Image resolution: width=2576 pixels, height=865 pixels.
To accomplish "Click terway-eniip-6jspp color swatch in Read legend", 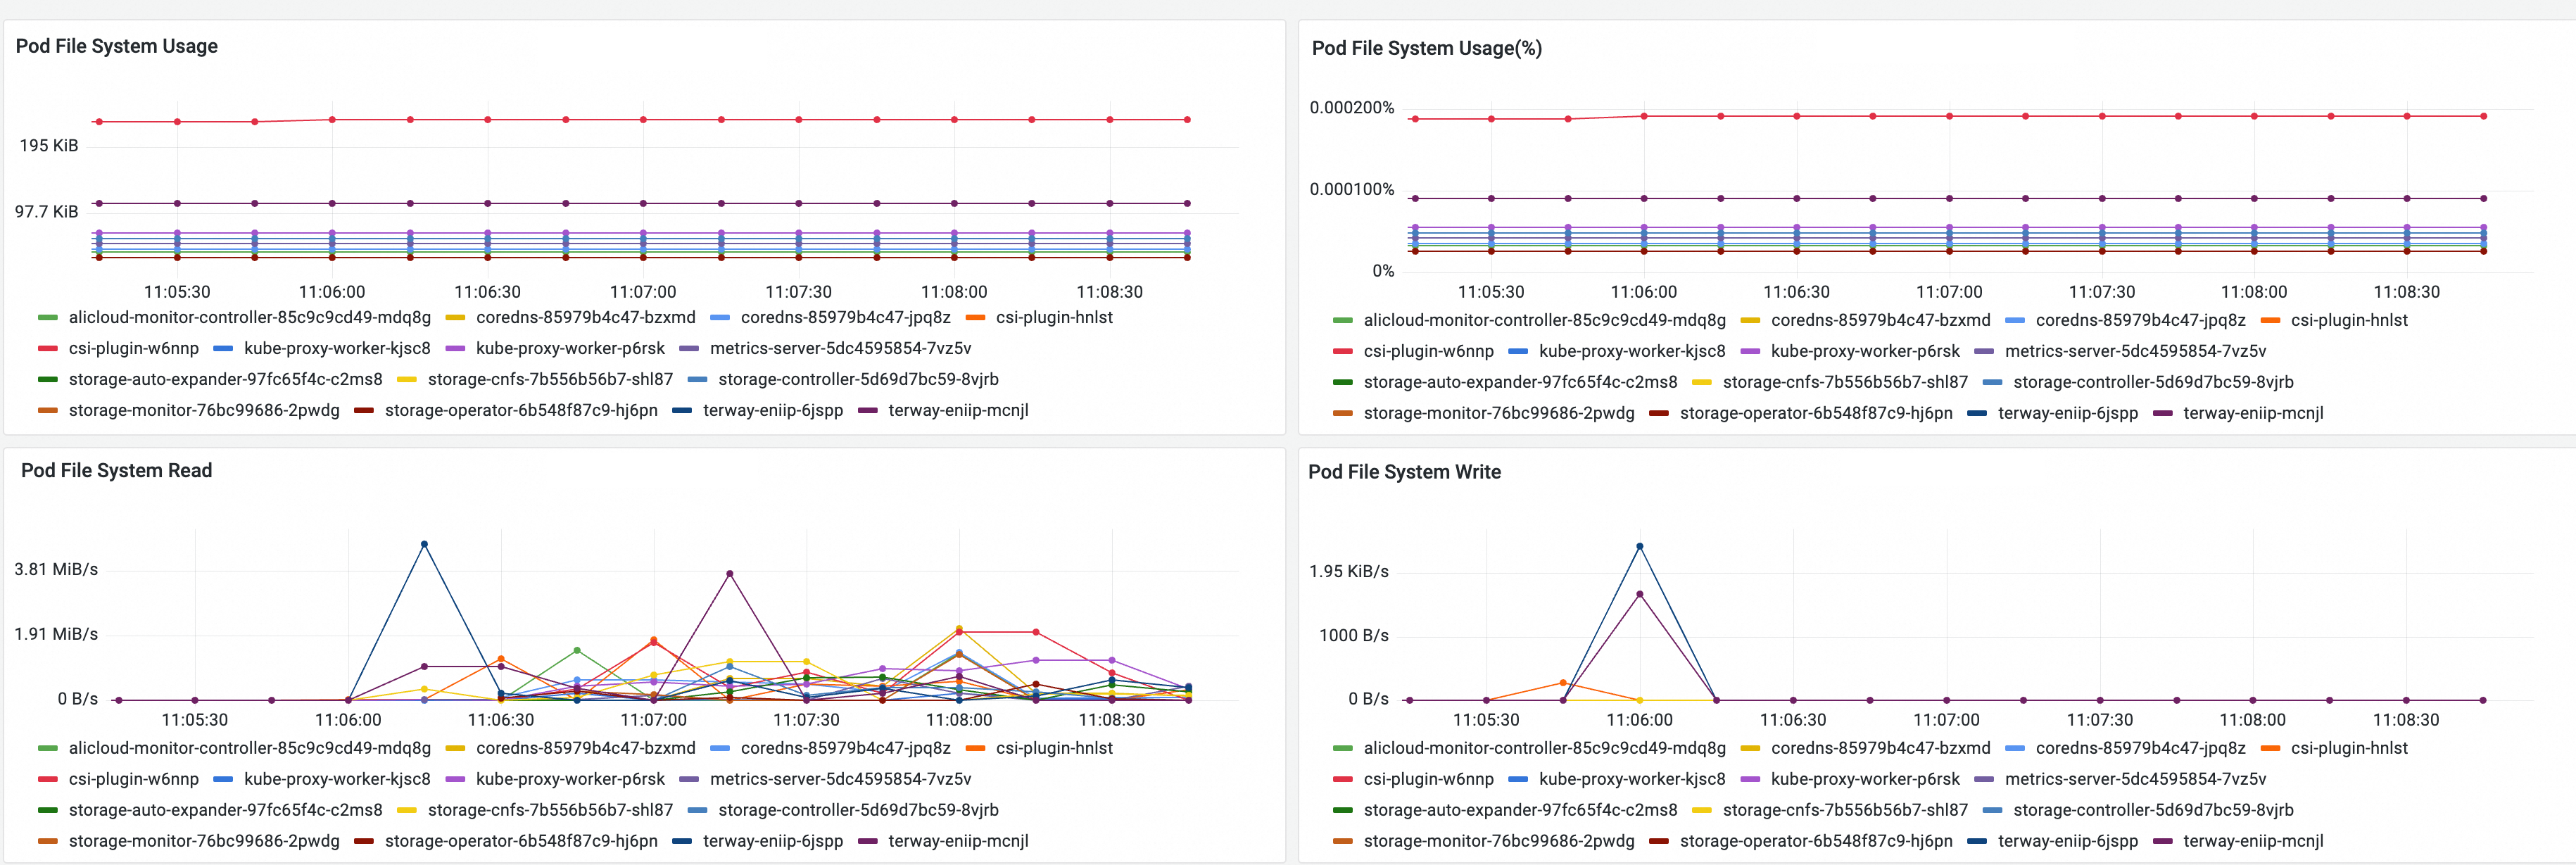I will click(x=682, y=841).
